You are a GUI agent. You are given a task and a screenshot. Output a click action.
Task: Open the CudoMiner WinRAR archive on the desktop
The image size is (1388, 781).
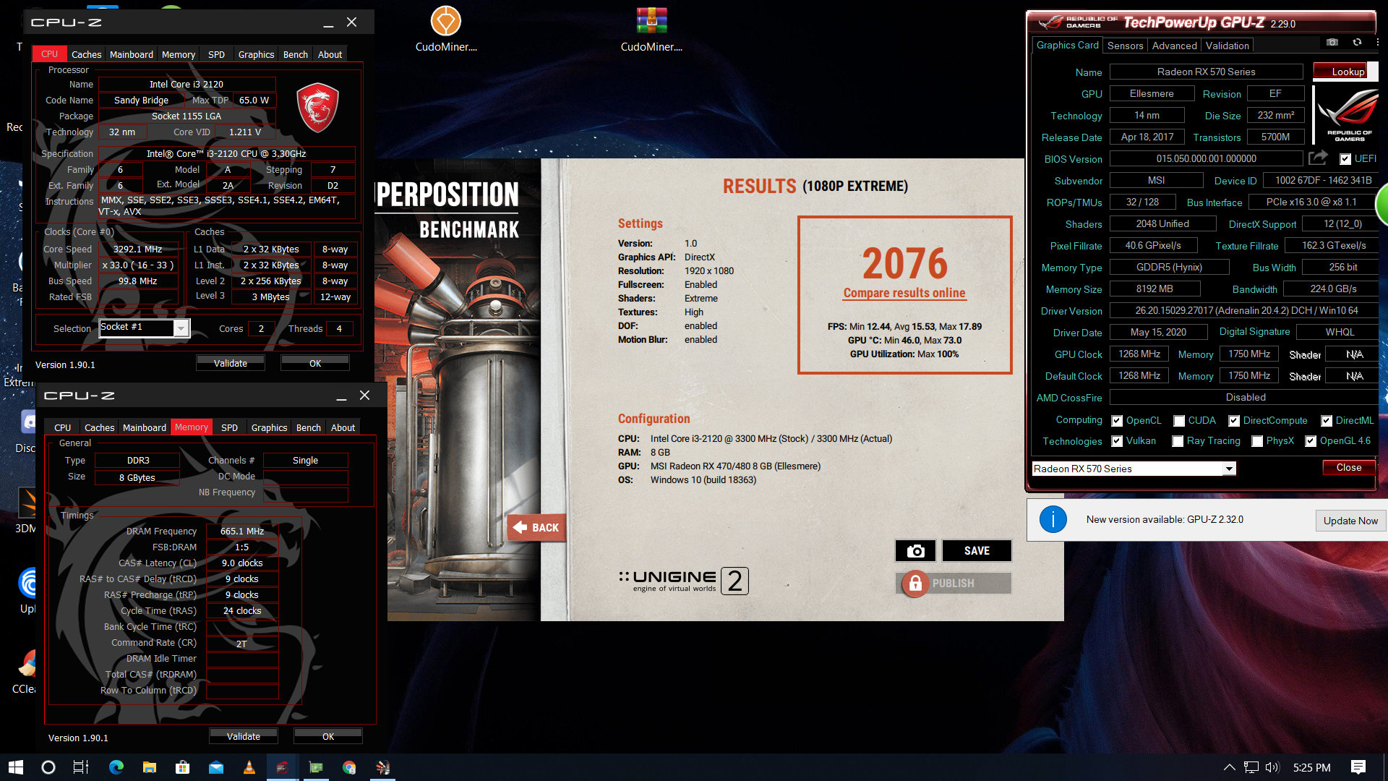[651, 30]
